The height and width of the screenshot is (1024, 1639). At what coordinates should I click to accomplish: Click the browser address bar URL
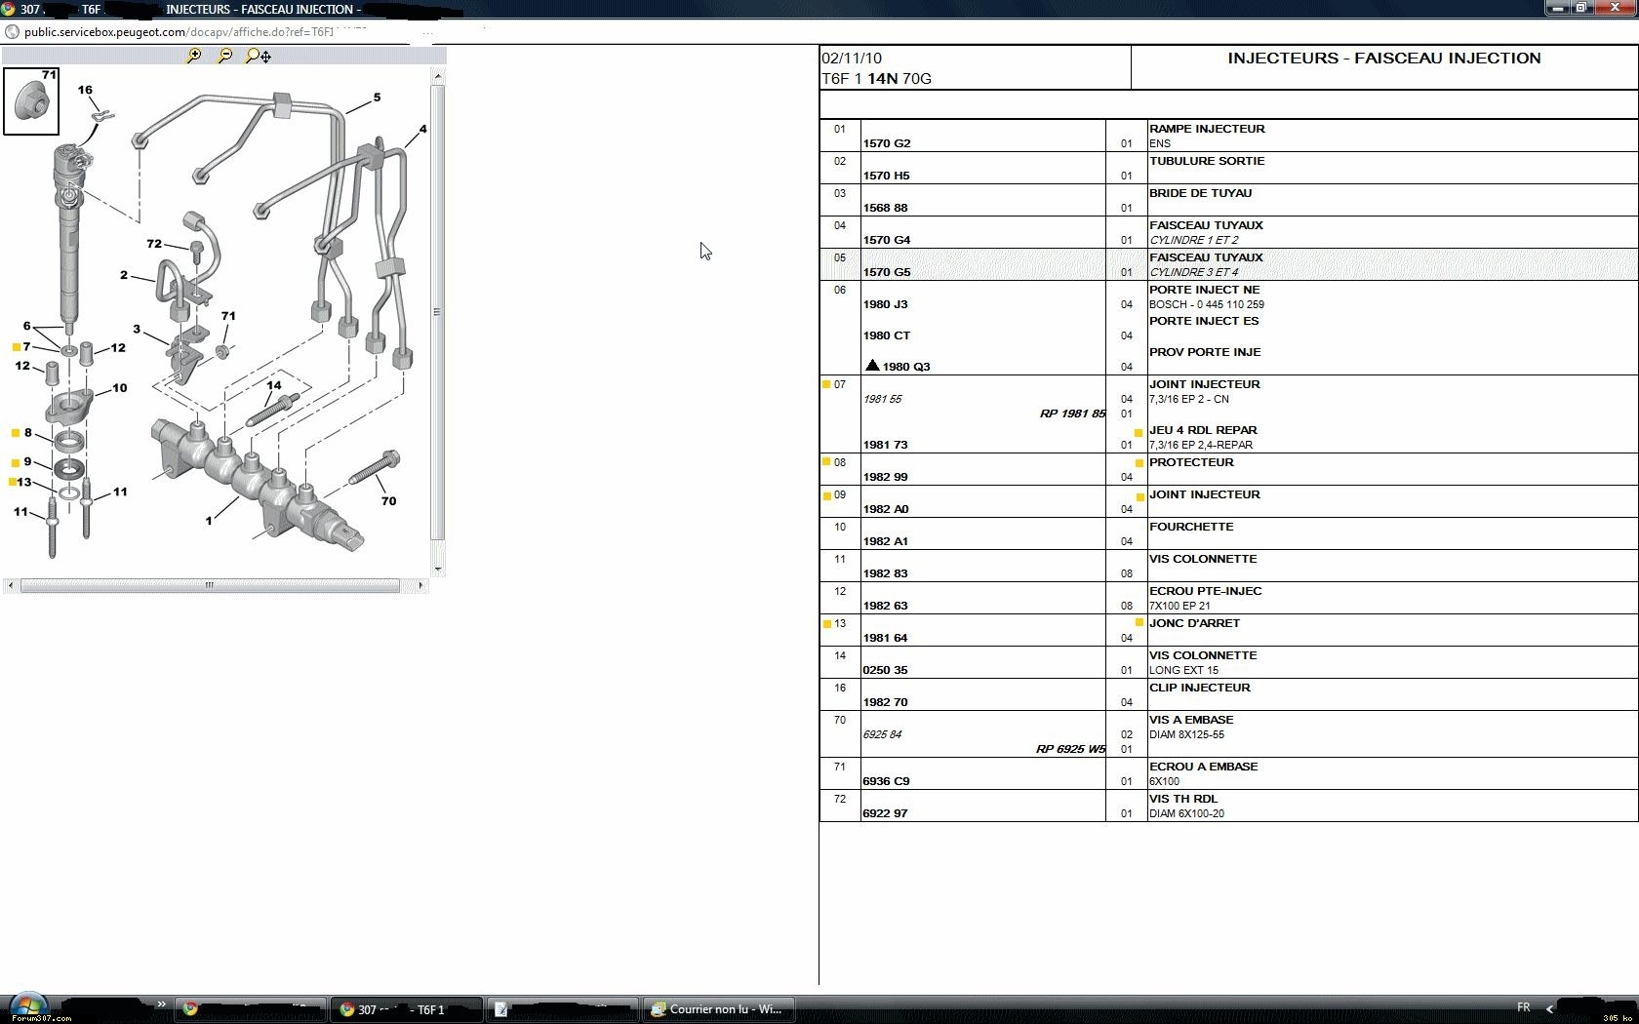[x=179, y=31]
